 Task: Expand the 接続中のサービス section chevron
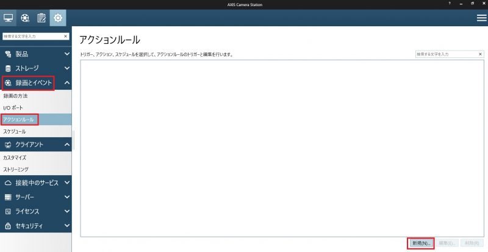click(x=67, y=183)
